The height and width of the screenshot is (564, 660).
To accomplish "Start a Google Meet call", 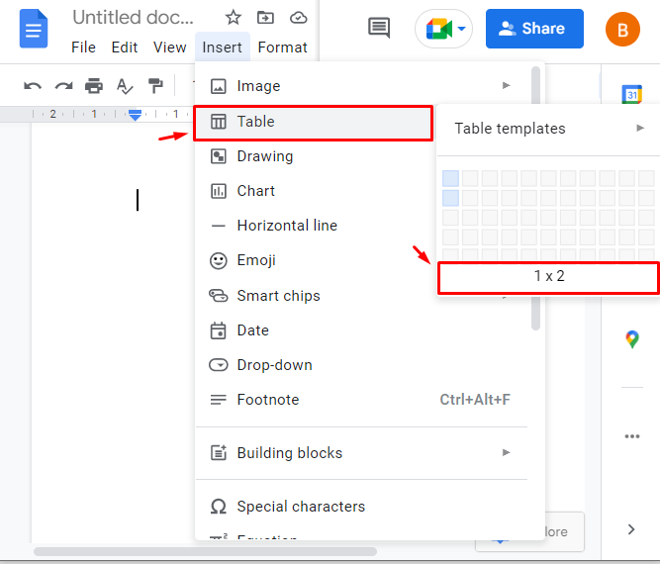I will (x=444, y=29).
